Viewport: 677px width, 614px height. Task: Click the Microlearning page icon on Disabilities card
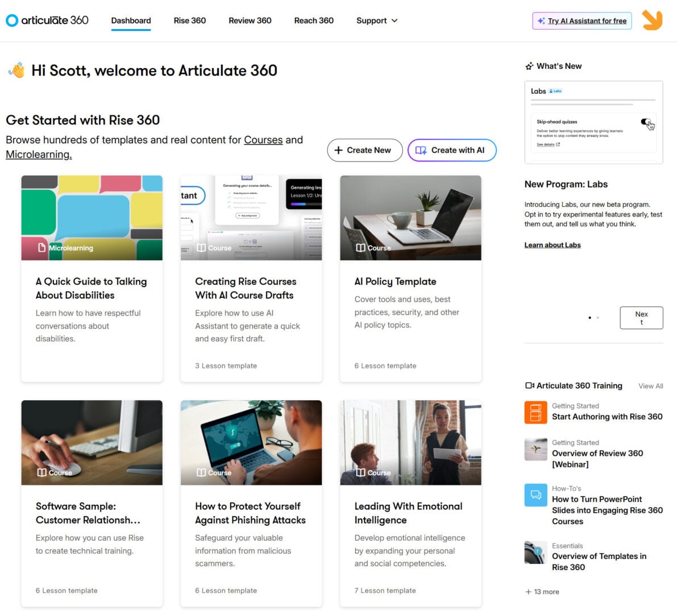click(x=42, y=248)
